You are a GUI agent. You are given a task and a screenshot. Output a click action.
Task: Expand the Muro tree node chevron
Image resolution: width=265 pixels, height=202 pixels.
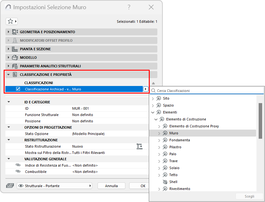(159, 133)
